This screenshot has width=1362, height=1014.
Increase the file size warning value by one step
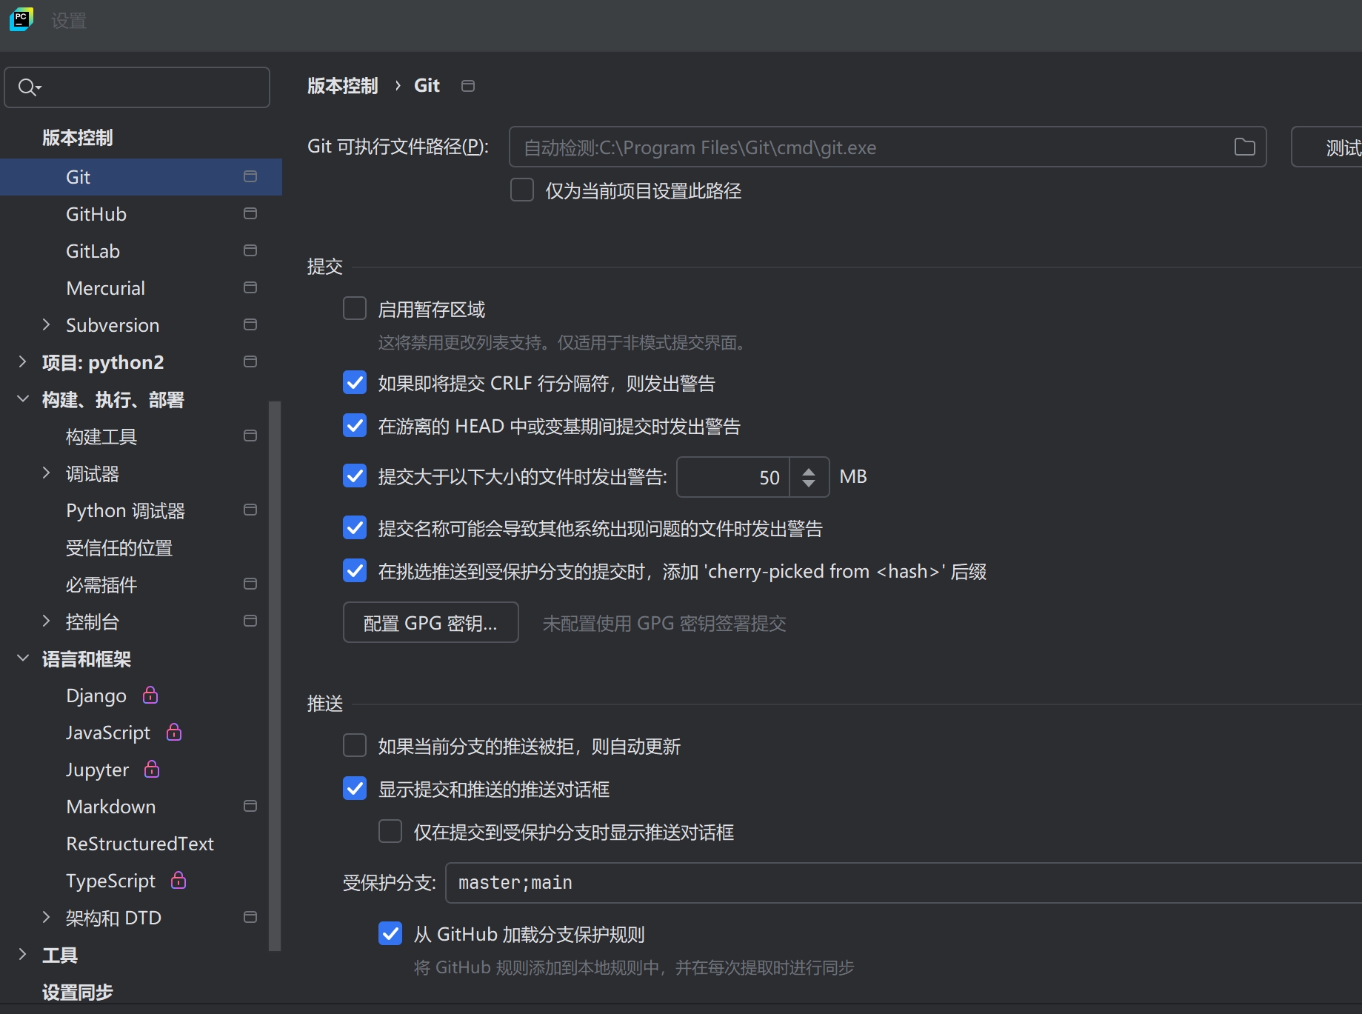point(809,470)
